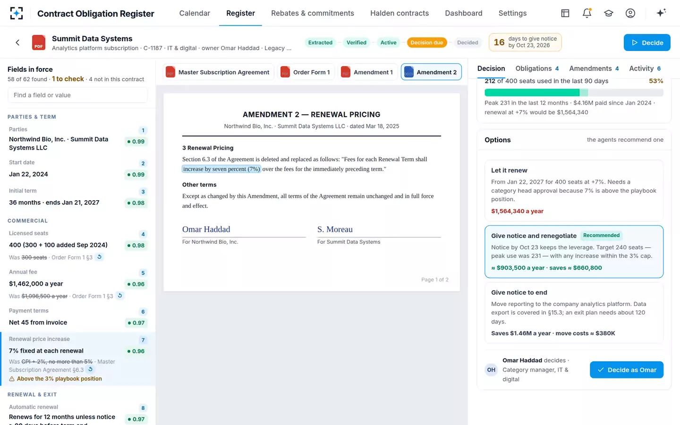680x425 pixels.
Task: Open the user profile icon
Action: pyautogui.click(x=630, y=13)
